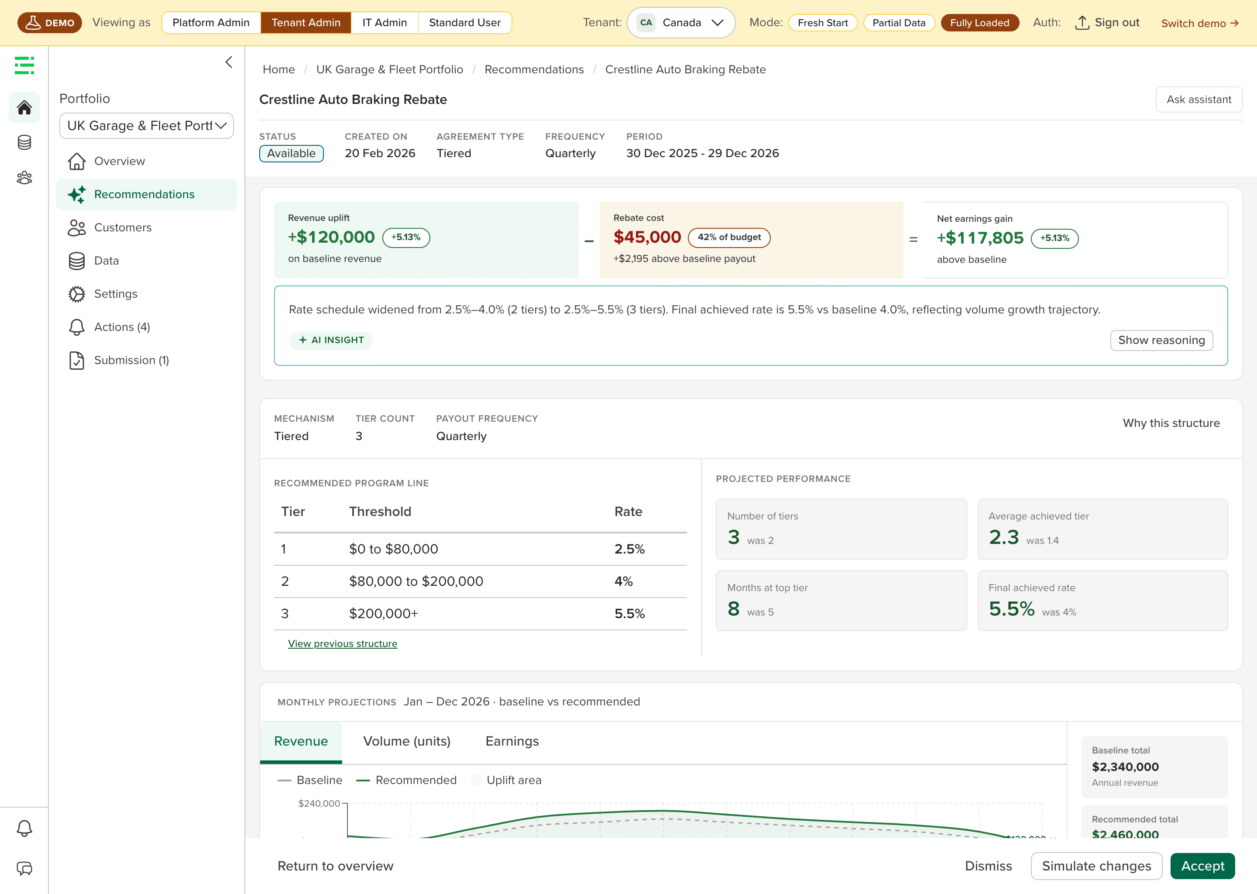
Task: Click the Customers people icon
Action: pyautogui.click(x=76, y=227)
